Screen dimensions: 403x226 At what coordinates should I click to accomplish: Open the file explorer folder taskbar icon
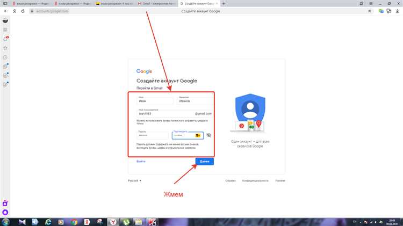(x=139, y=222)
